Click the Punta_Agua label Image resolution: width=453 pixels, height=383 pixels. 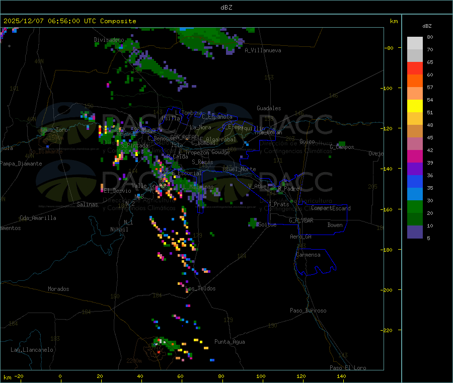(x=230, y=342)
